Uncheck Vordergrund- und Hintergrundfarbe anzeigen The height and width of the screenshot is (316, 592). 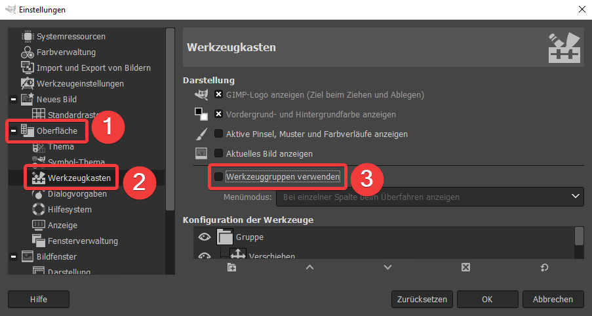(x=218, y=114)
